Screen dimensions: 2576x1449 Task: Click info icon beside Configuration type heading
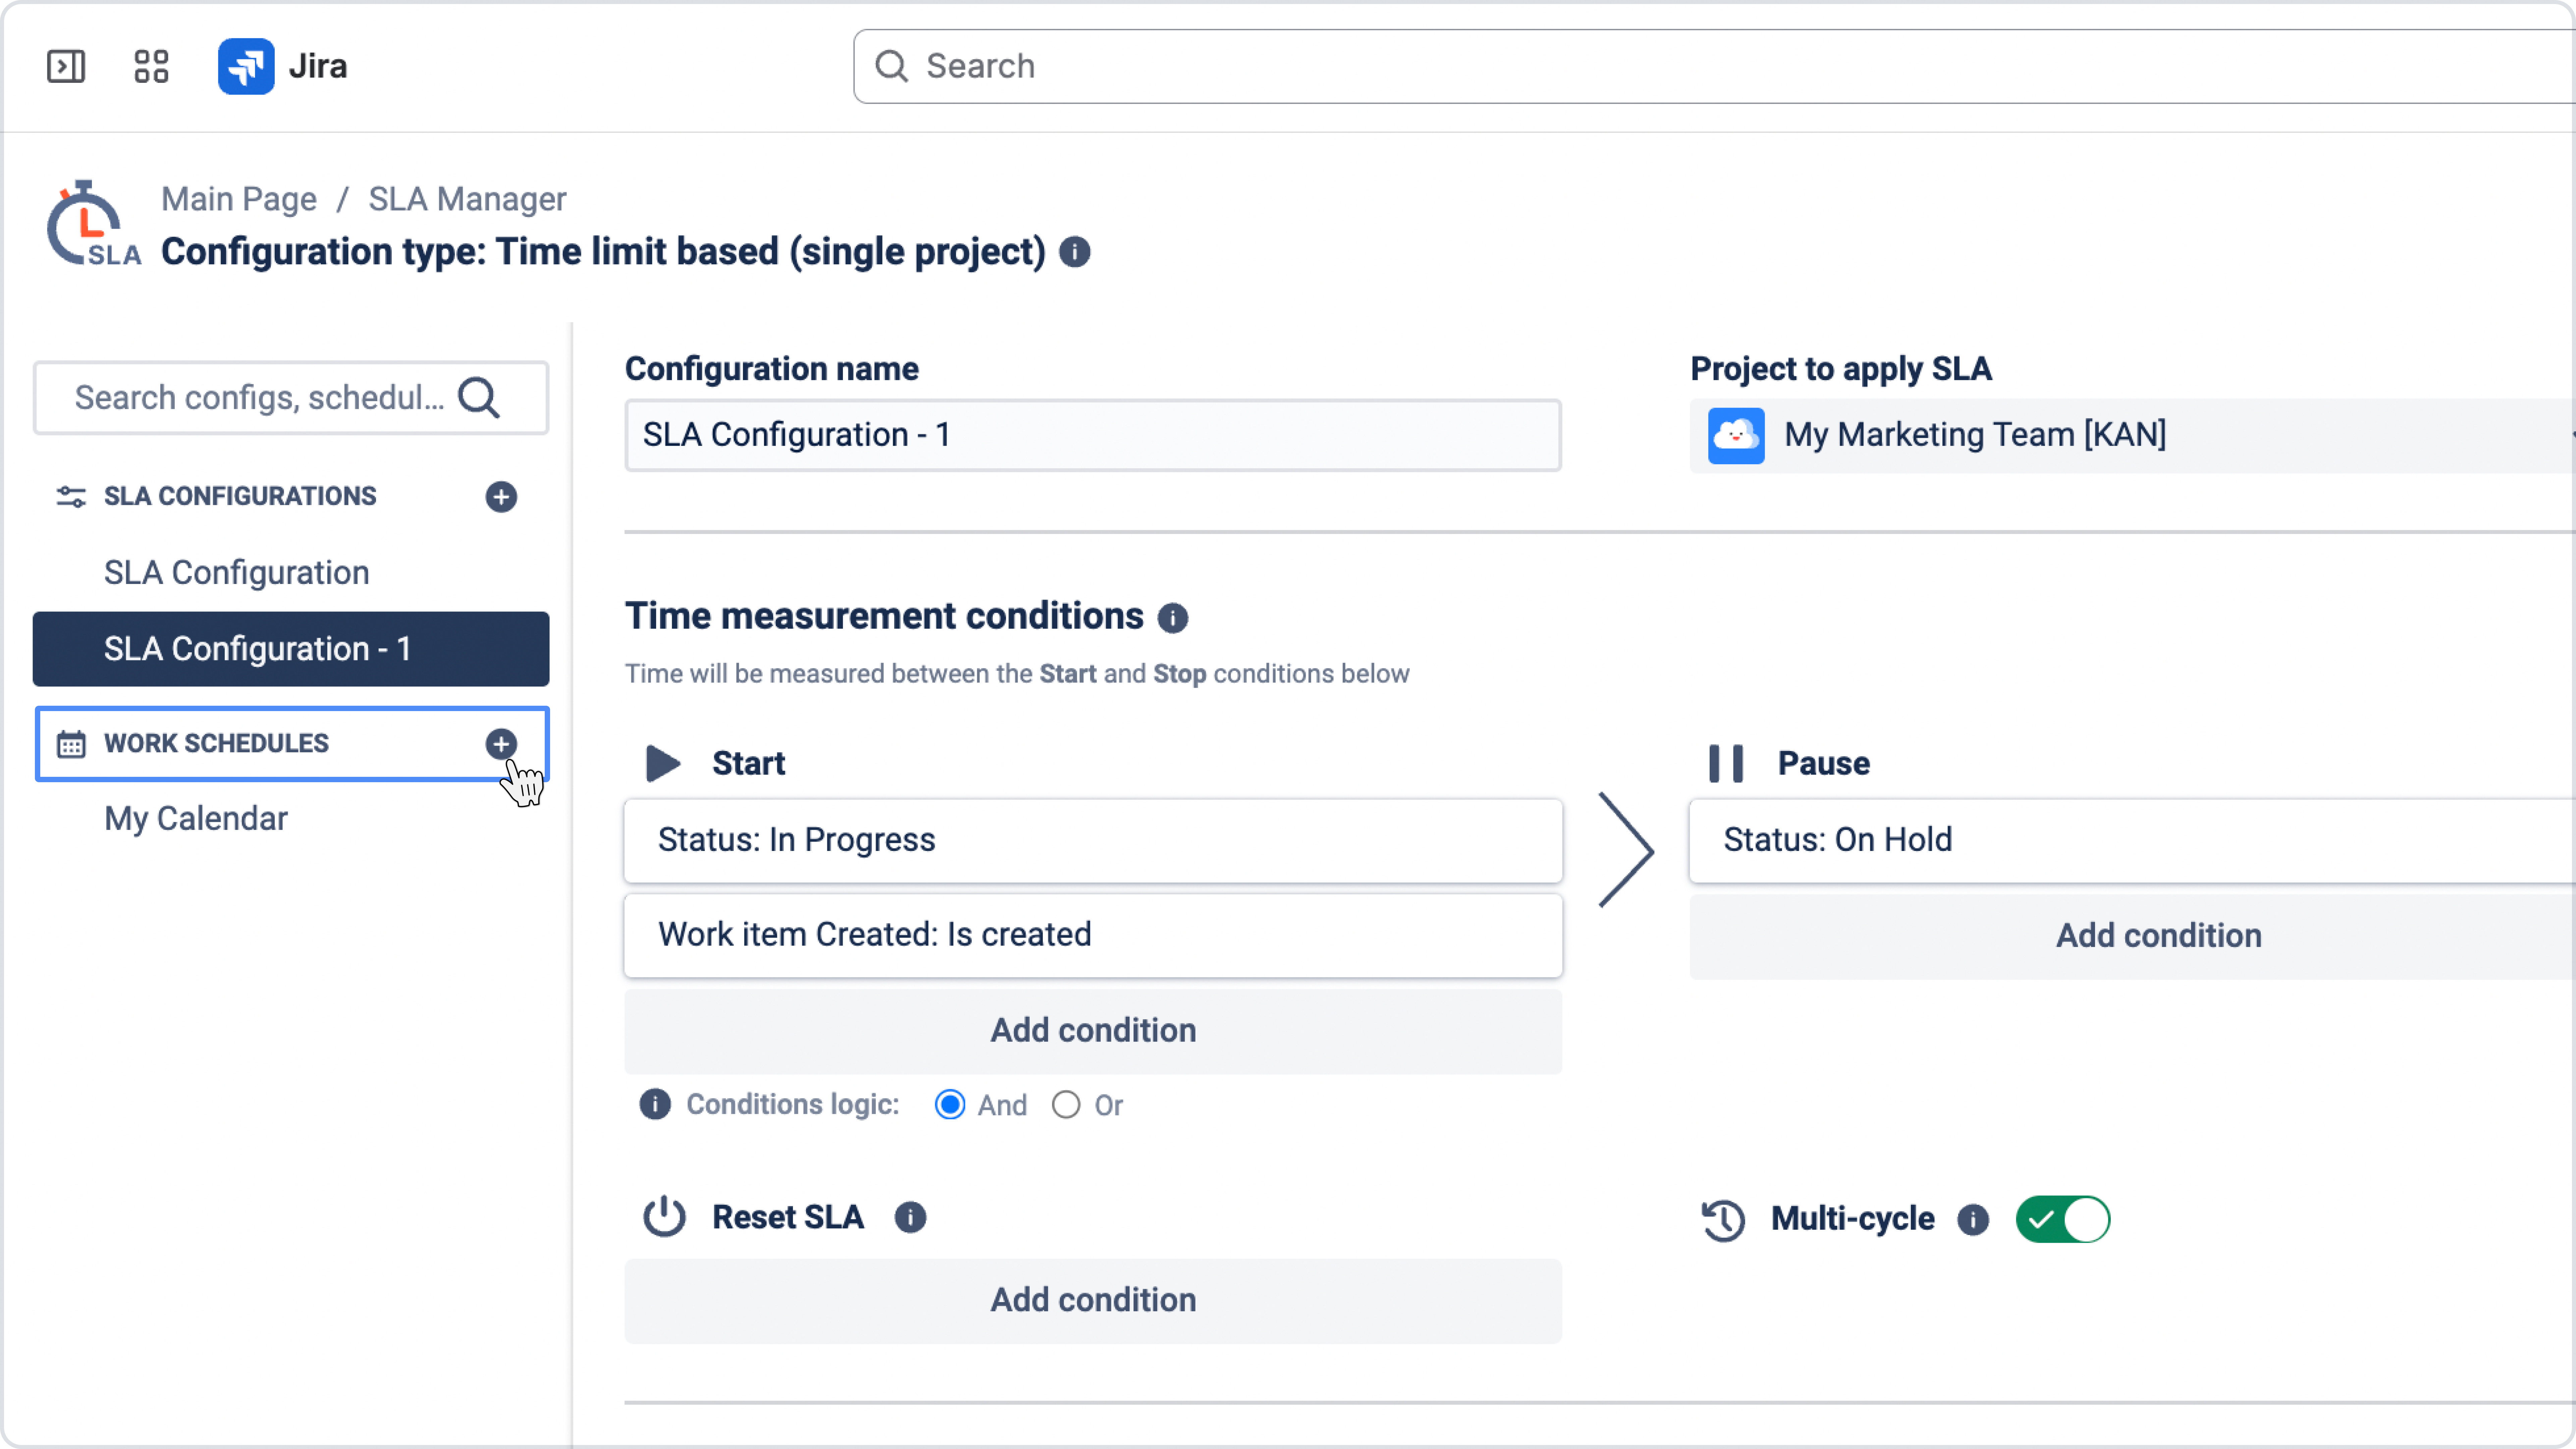(x=1075, y=252)
